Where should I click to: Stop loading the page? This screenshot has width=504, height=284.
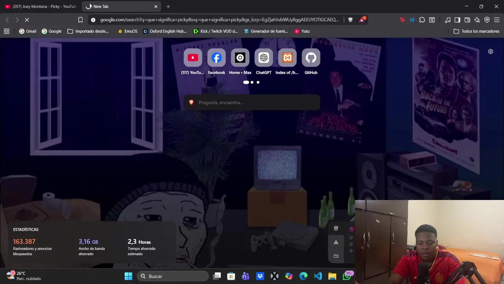pos(27,20)
